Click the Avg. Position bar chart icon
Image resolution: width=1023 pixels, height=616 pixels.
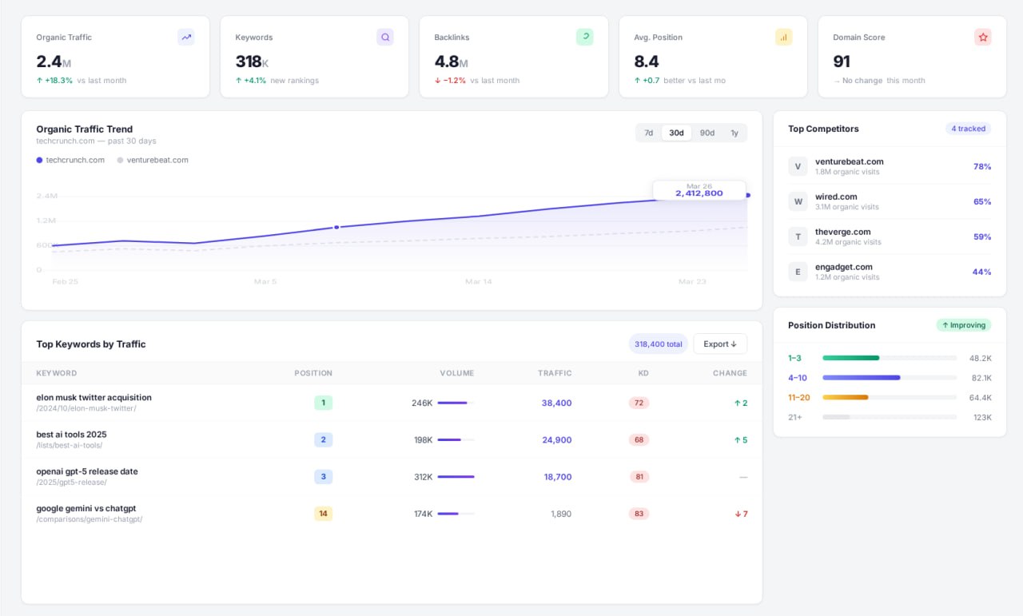[x=783, y=37]
